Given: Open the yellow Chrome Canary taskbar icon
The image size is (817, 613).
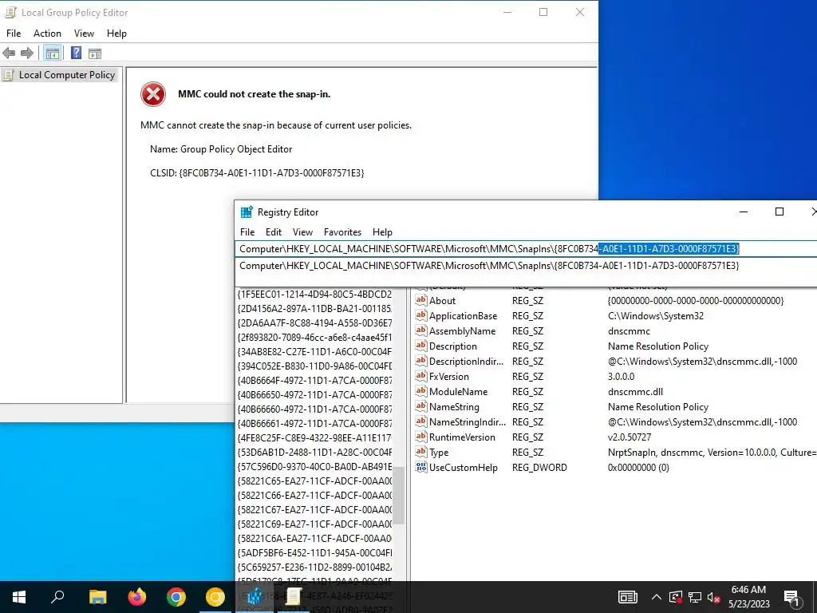Looking at the screenshot, I should [x=215, y=597].
